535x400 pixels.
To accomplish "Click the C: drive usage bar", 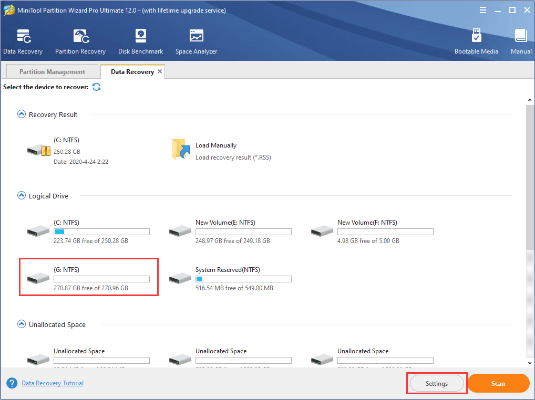I will tap(101, 231).
